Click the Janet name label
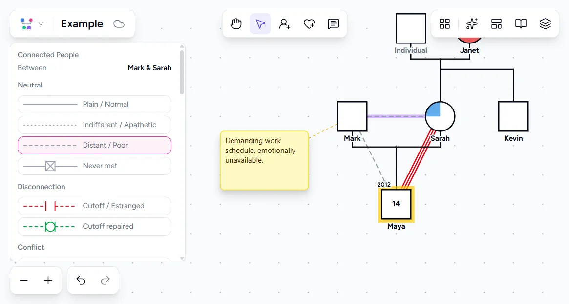This screenshot has height=304, width=569. pyautogui.click(x=469, y=50)
